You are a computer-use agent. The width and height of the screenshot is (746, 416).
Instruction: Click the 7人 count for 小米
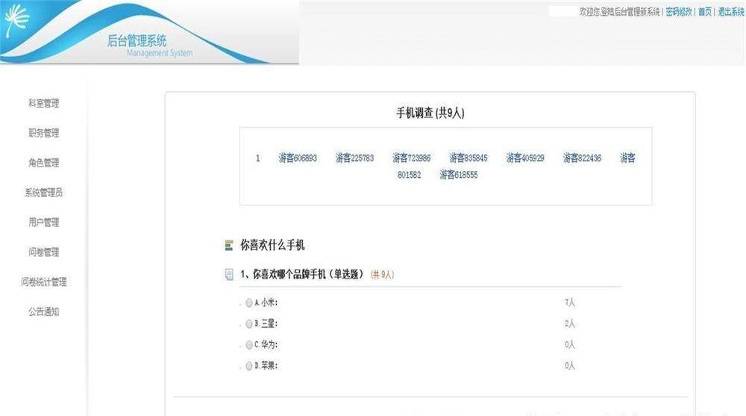coord(570,302)
